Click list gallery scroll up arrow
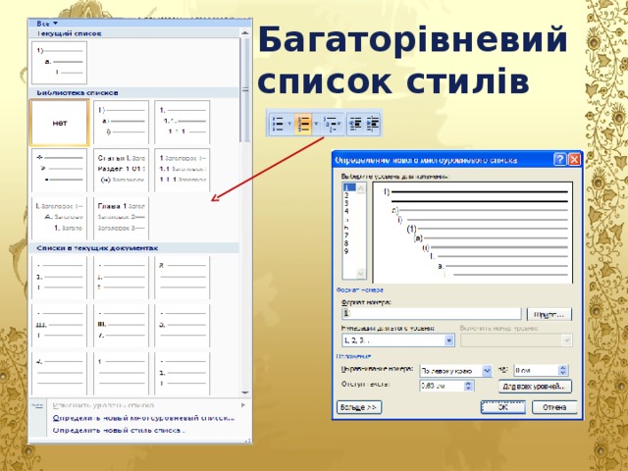 245,33
